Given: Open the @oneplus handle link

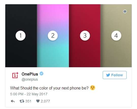Looking at the screenshot, I should click(30, 79).
